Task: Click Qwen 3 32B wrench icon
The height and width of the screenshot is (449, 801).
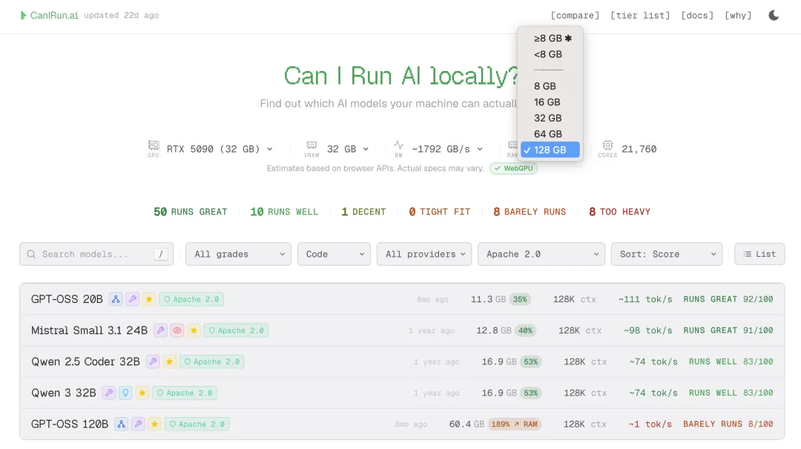Action: [x=109, y=393]
